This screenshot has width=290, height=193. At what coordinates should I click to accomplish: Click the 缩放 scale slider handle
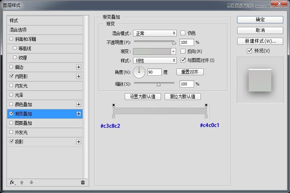[x=158, y=85]
